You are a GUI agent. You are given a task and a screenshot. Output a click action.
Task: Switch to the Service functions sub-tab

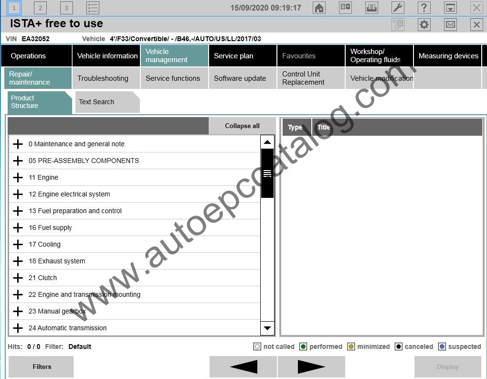(174, 78)
